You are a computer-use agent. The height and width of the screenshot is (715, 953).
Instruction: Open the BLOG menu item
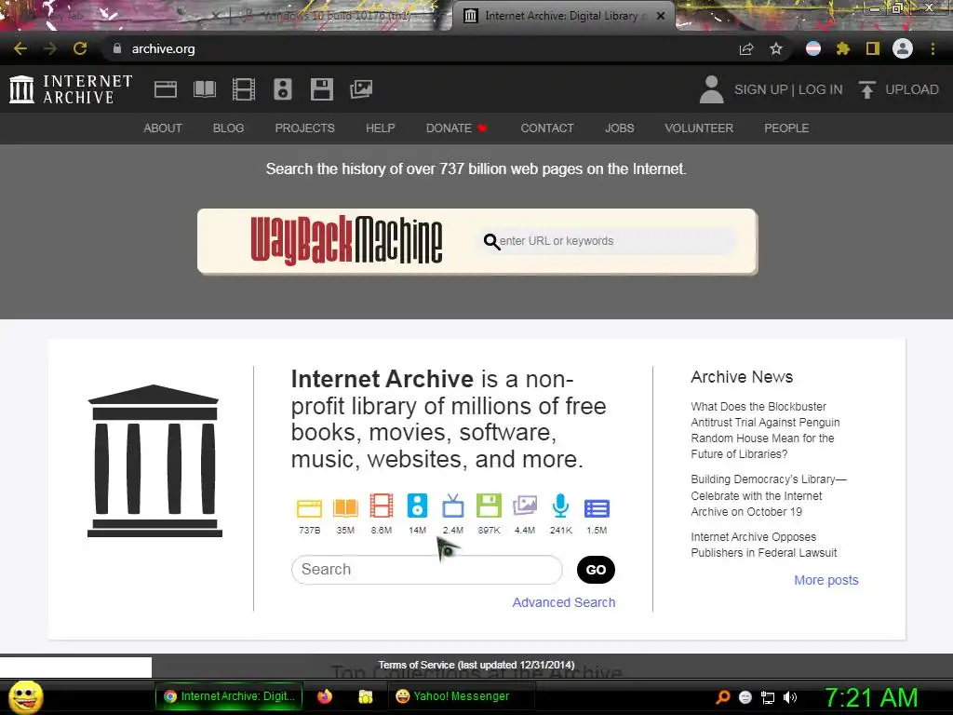point(229,128)
